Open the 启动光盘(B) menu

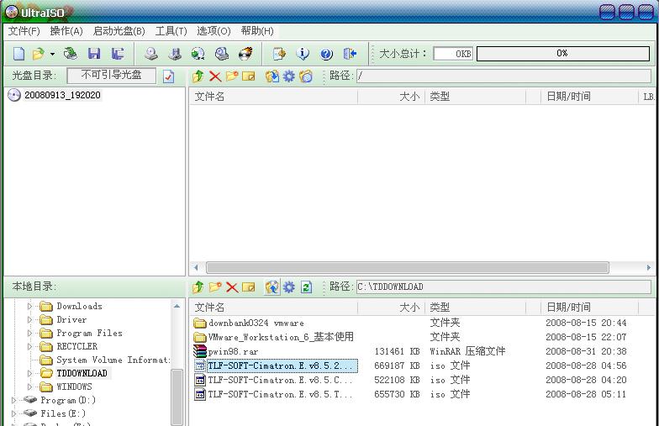tap(119, 31)
